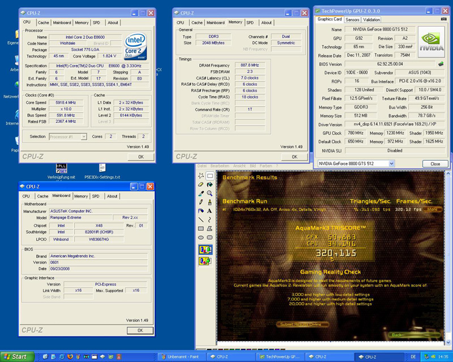Click the screenshot camera icon in GPU-Z
Image resolution: width=453 pixels, height=362 pixels.
coord(444,19)
